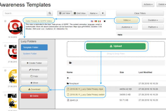Expand the Duration filter dropdown
Screen dimensions: 166x111
[152, 20]
